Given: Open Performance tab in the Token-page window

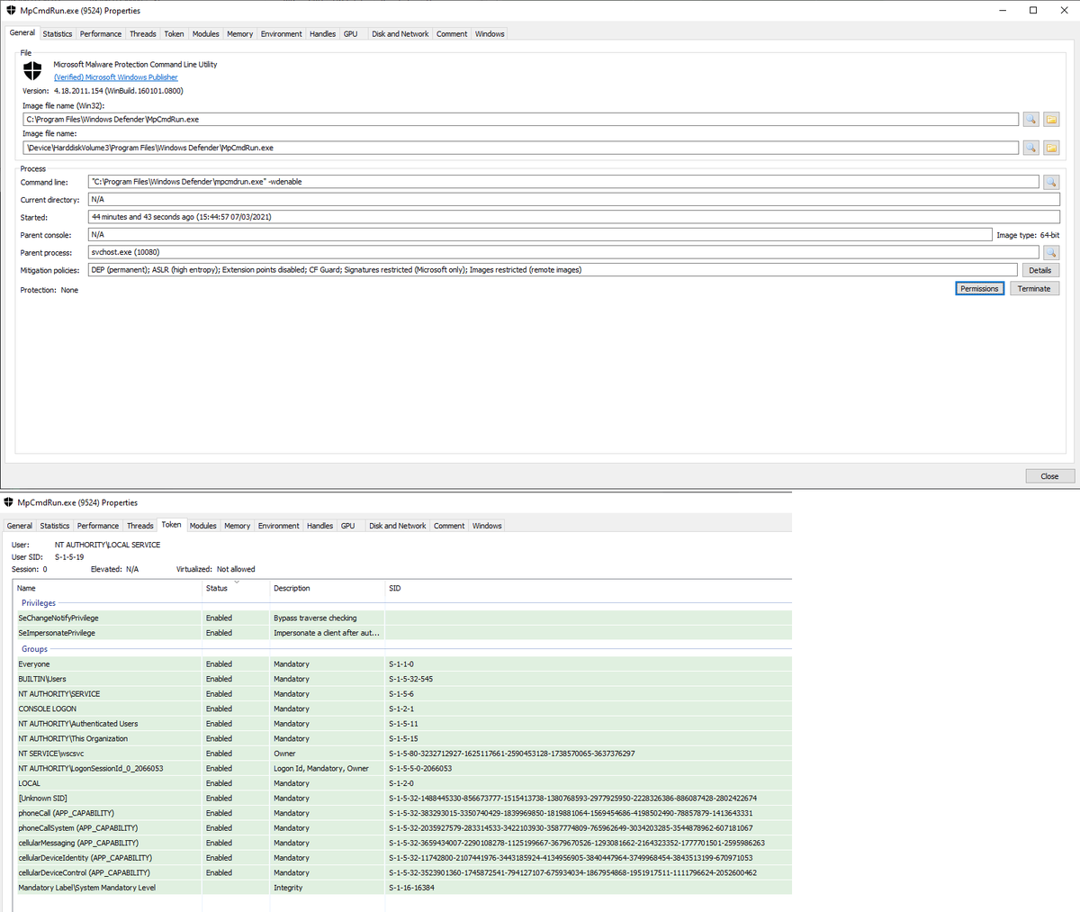Looking at the screenshot, I should click(x=98, y=526).
